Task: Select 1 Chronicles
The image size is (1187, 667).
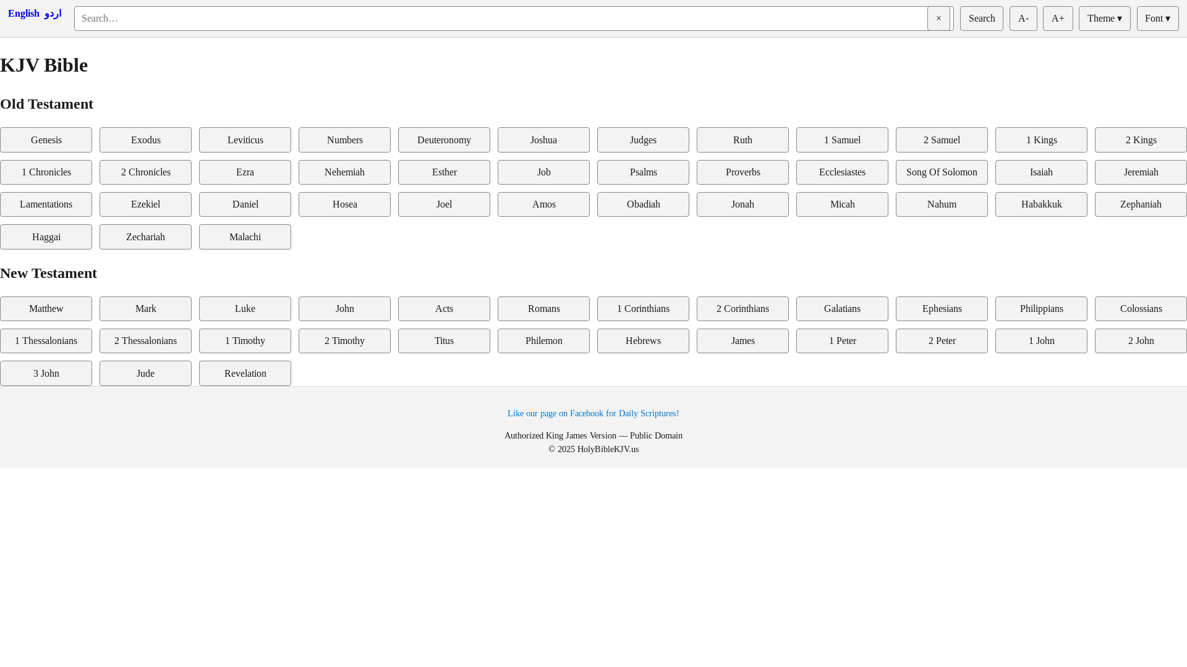Action: 46,172
